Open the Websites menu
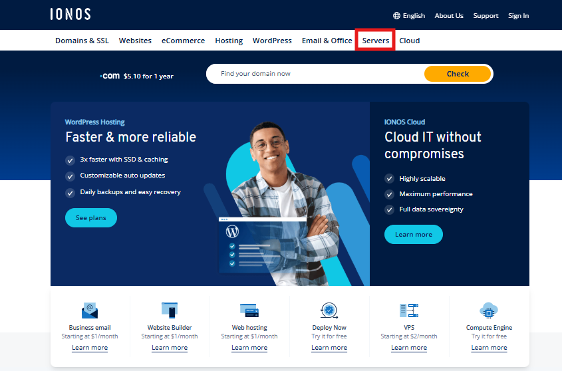562x371 pixels. [x=135, y=41]
